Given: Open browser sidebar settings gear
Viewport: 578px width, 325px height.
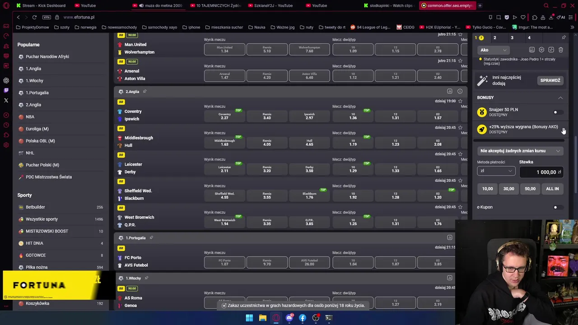Looking at the screenshot, I should click(6, 145).
